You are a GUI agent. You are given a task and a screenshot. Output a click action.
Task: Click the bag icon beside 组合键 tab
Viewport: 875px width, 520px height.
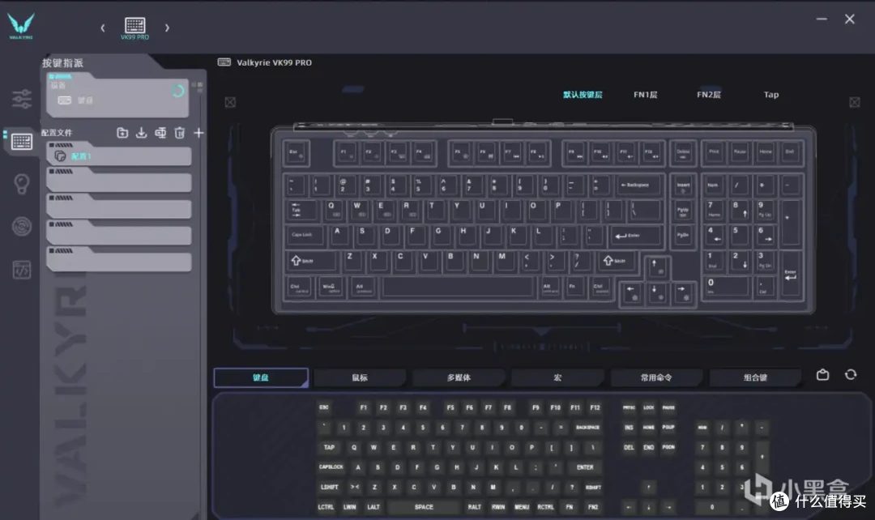[x=822, y=374]
